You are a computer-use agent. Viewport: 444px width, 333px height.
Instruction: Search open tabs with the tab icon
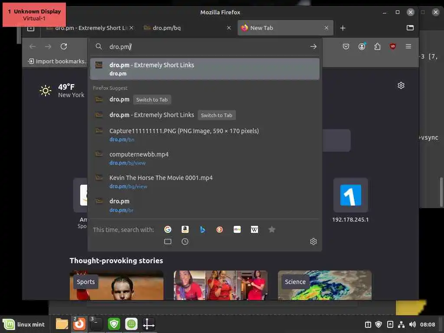coord(168,242)
